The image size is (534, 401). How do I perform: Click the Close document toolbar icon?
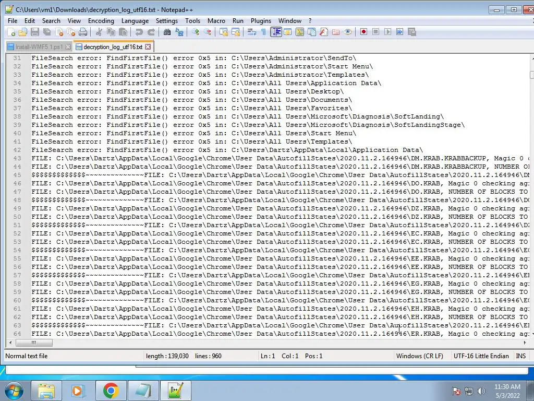[x=59, y=32]
